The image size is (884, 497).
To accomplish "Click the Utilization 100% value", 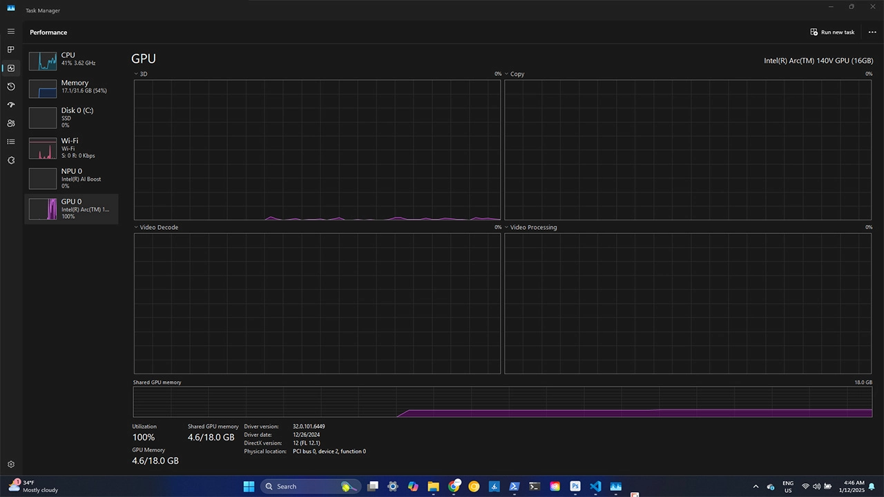I will click(x=144, y=438).
